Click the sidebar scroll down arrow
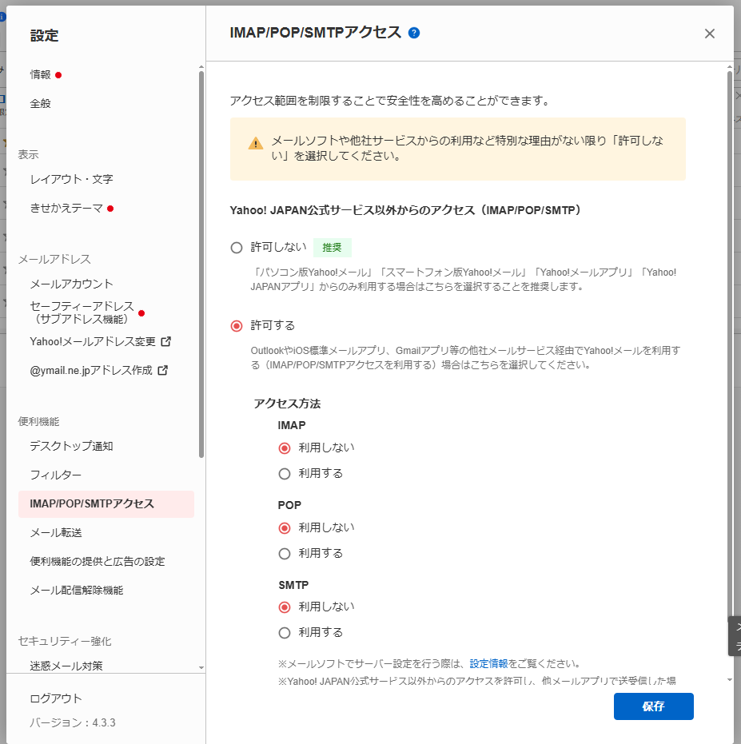Image resolution: width=741 pixels, height=744 pixels. pyautogui.click(x=201, y=667)
